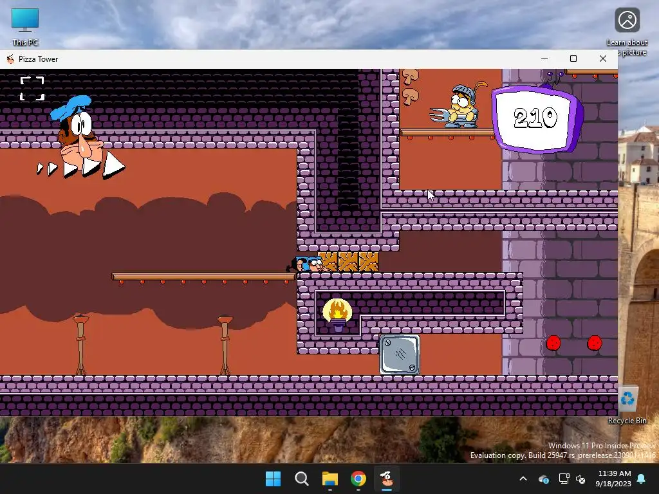Close the Pizza Tower window
659x494 pixels.
[x=602, y=59]
